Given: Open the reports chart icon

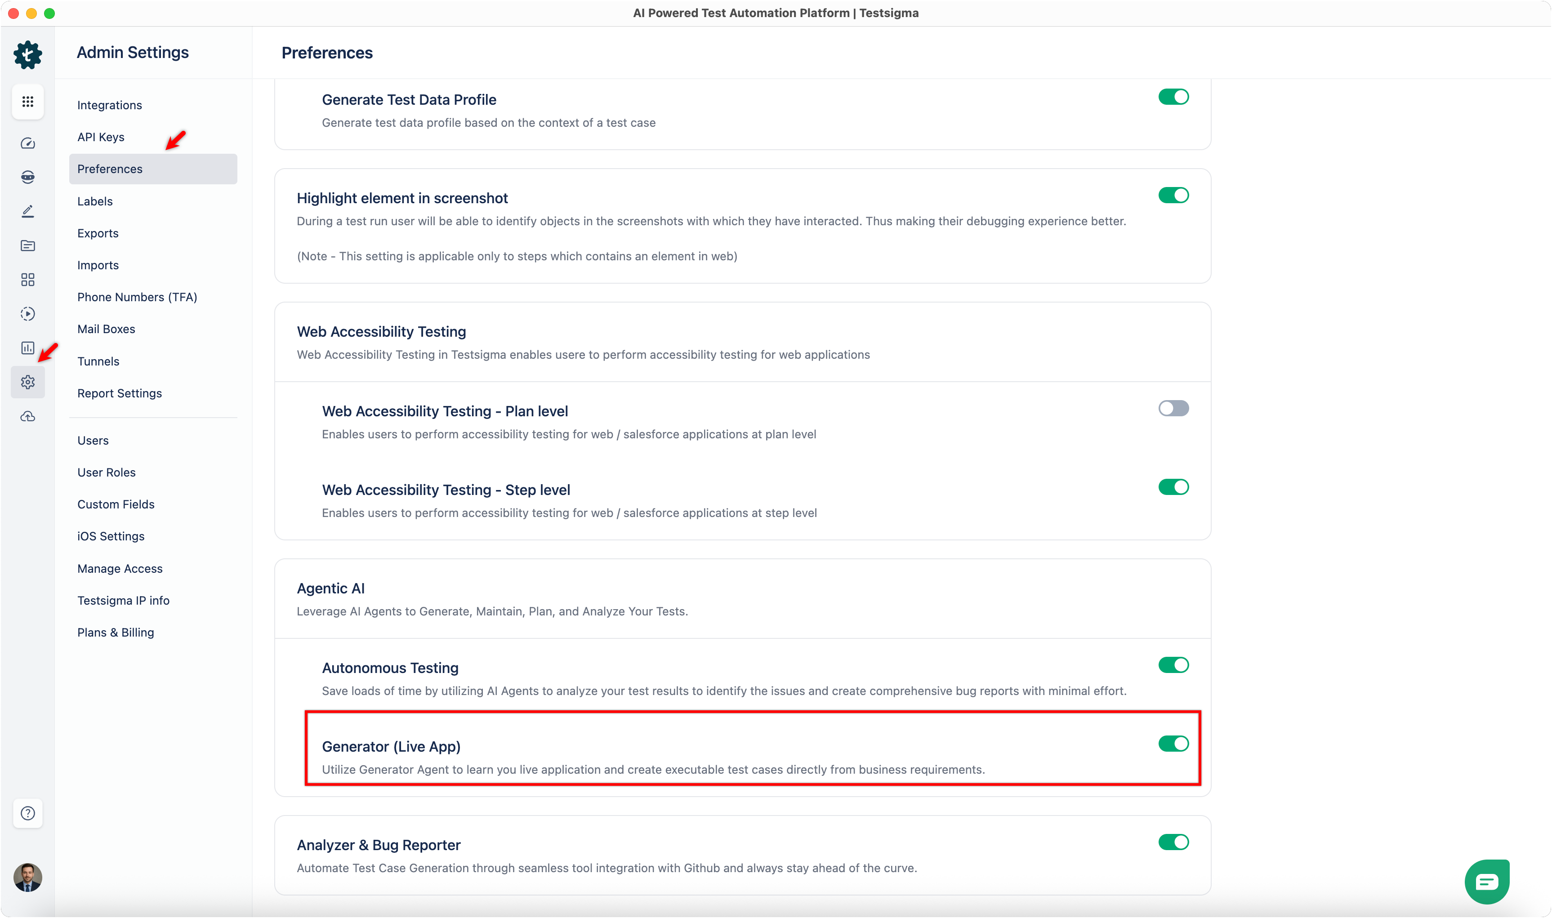Looking at the screenshot, I should (x=28, y=348).
